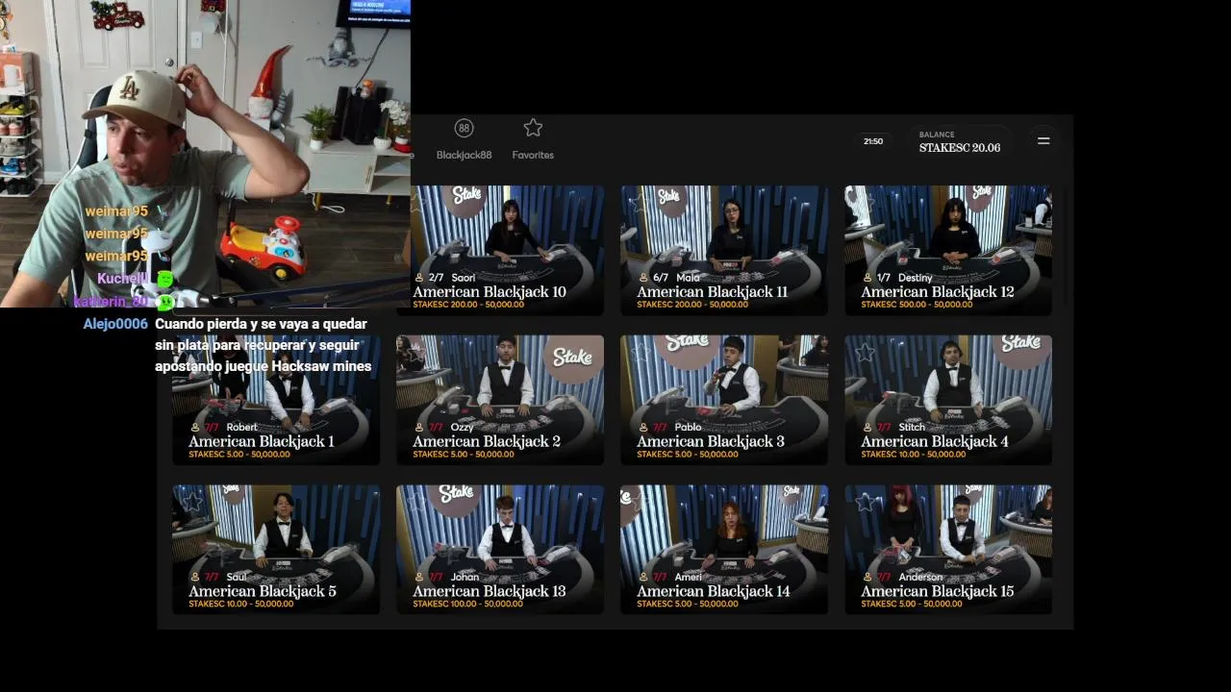Screen dimensions: 1231x692
Task: Click the Favorites tab label
Action: click(x=533, y=155)
